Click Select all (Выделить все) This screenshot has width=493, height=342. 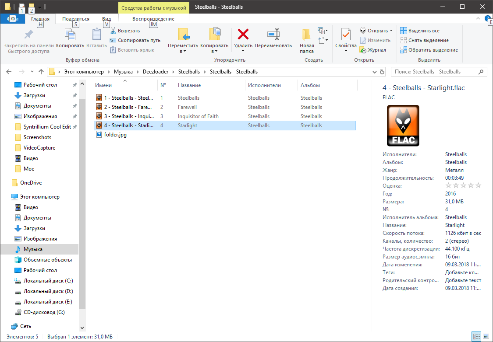pyautogui.click(x=420, y=31)
